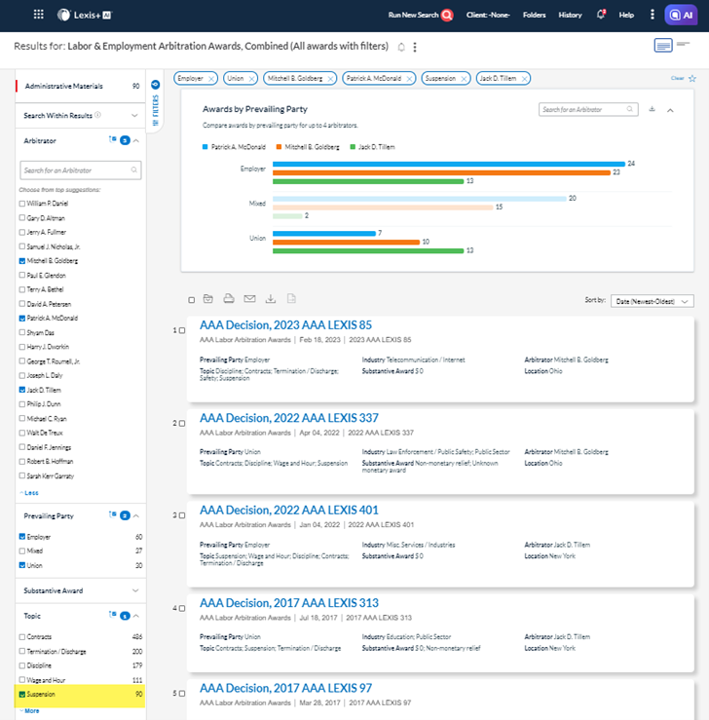Viewport: 709px width, 720px height.
Task: Open notifications bell in top bar
Action: pos(601,15)
